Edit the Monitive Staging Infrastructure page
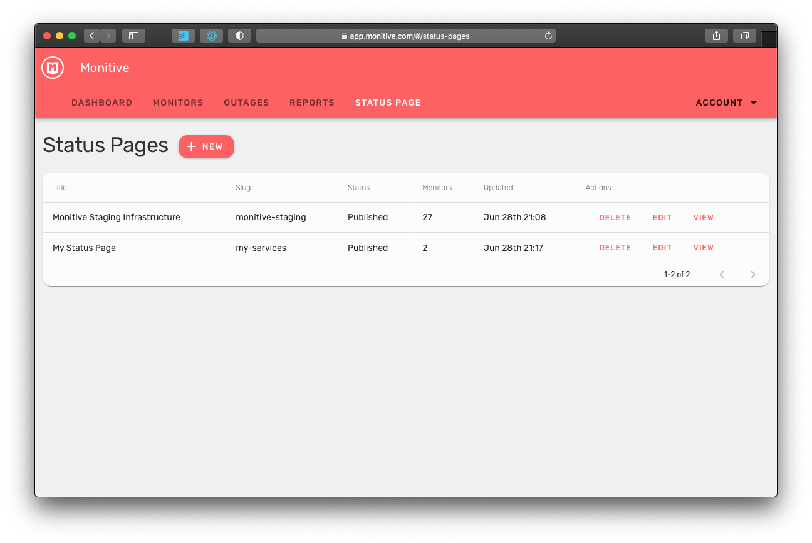 tap(662, 218)
